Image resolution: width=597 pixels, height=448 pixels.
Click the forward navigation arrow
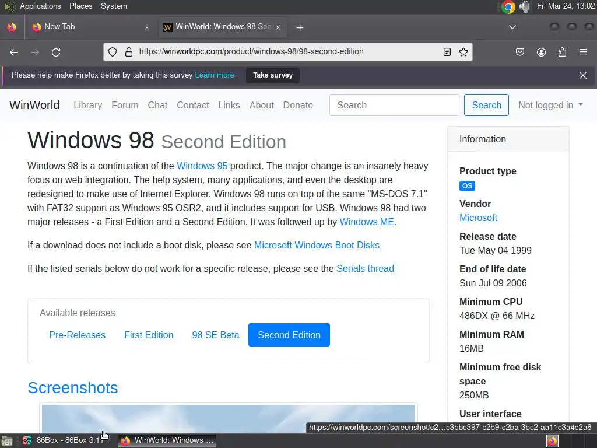coord(35,52)
